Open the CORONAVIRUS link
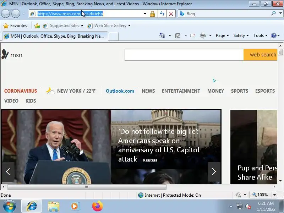Viewport: 284px width, 213px height. (21, 91)
